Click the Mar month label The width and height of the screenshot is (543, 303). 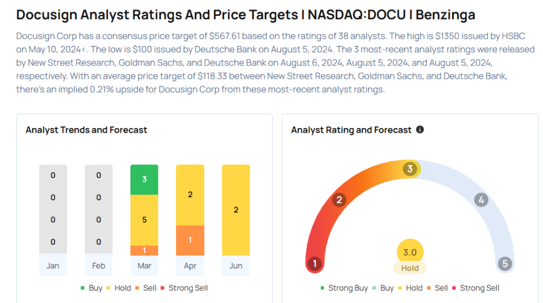click(144, 265)
